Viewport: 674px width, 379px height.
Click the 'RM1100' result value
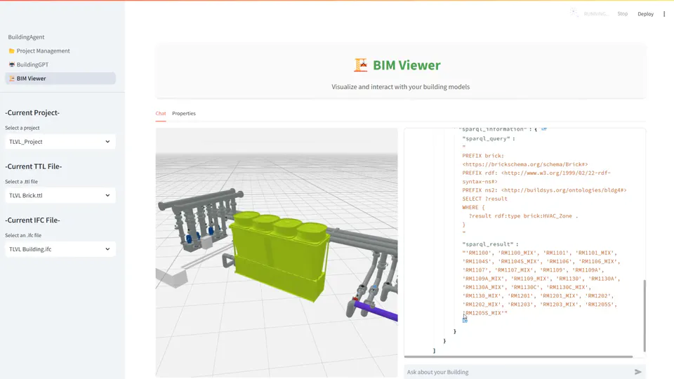click(x=478, y=253)
